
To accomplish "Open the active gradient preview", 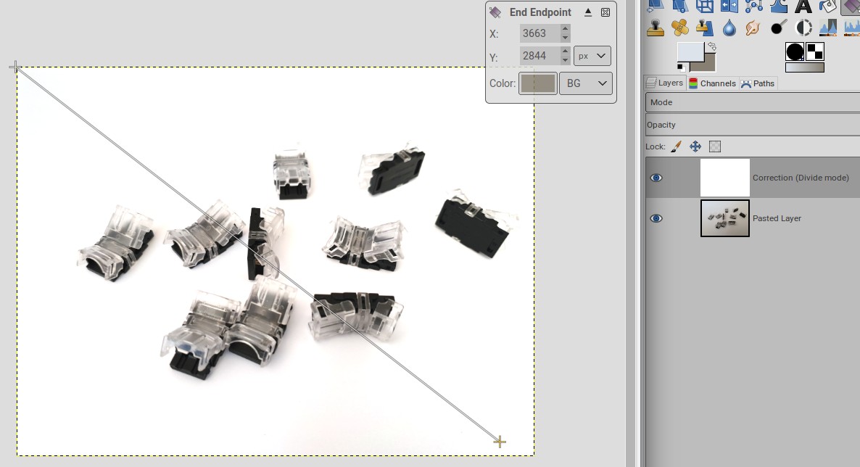I will click(805, 67).
